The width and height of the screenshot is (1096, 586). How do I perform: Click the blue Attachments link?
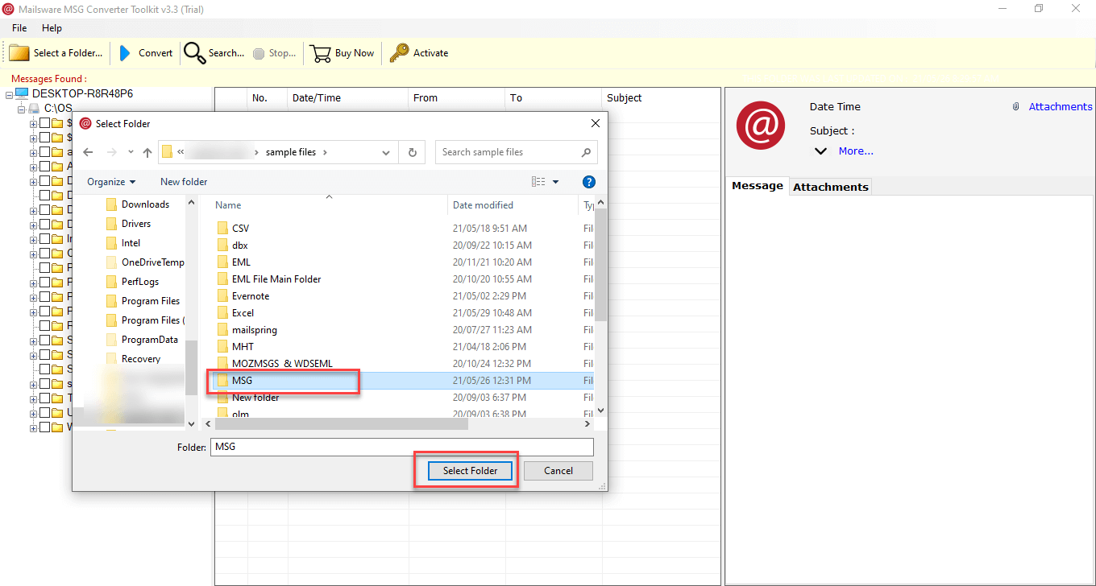point(1061,107)
